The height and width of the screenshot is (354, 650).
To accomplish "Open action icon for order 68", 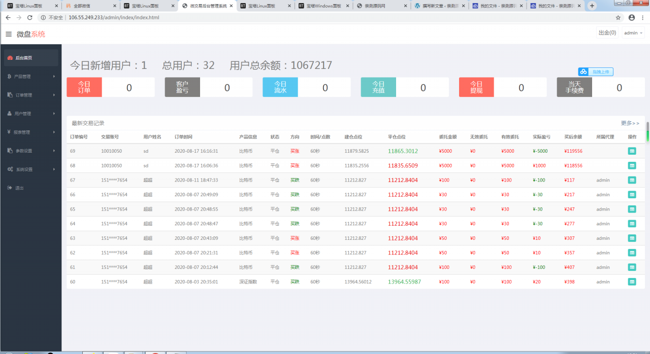I will [x=632, y=165].
